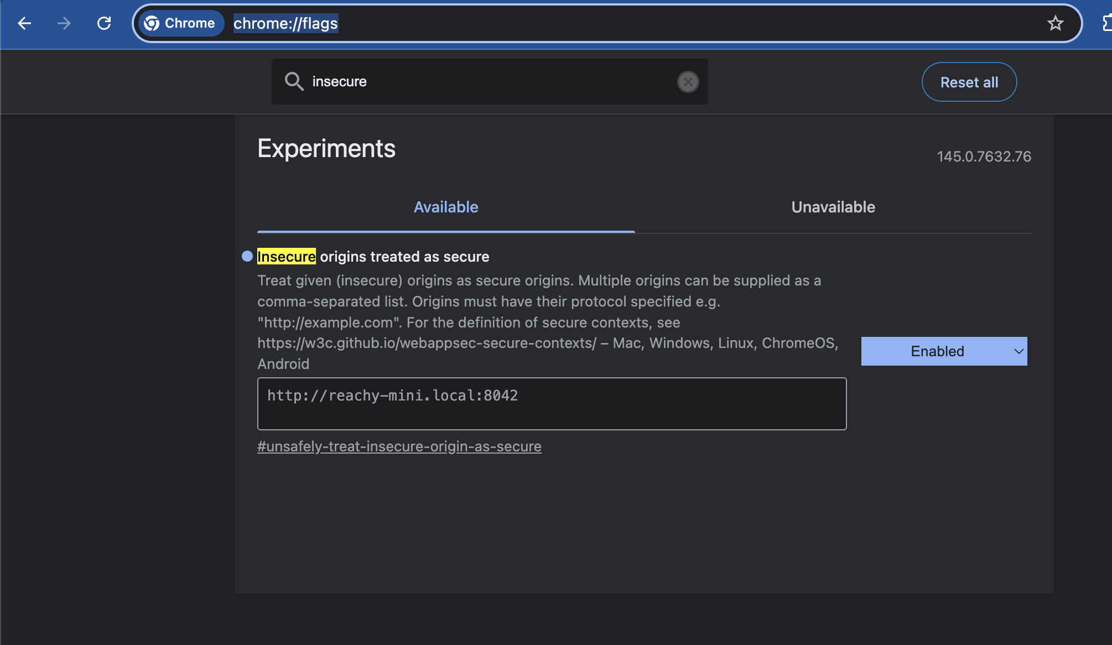Click the browser forward arrow
1112x645 pixels.
(x=64, y=23)
